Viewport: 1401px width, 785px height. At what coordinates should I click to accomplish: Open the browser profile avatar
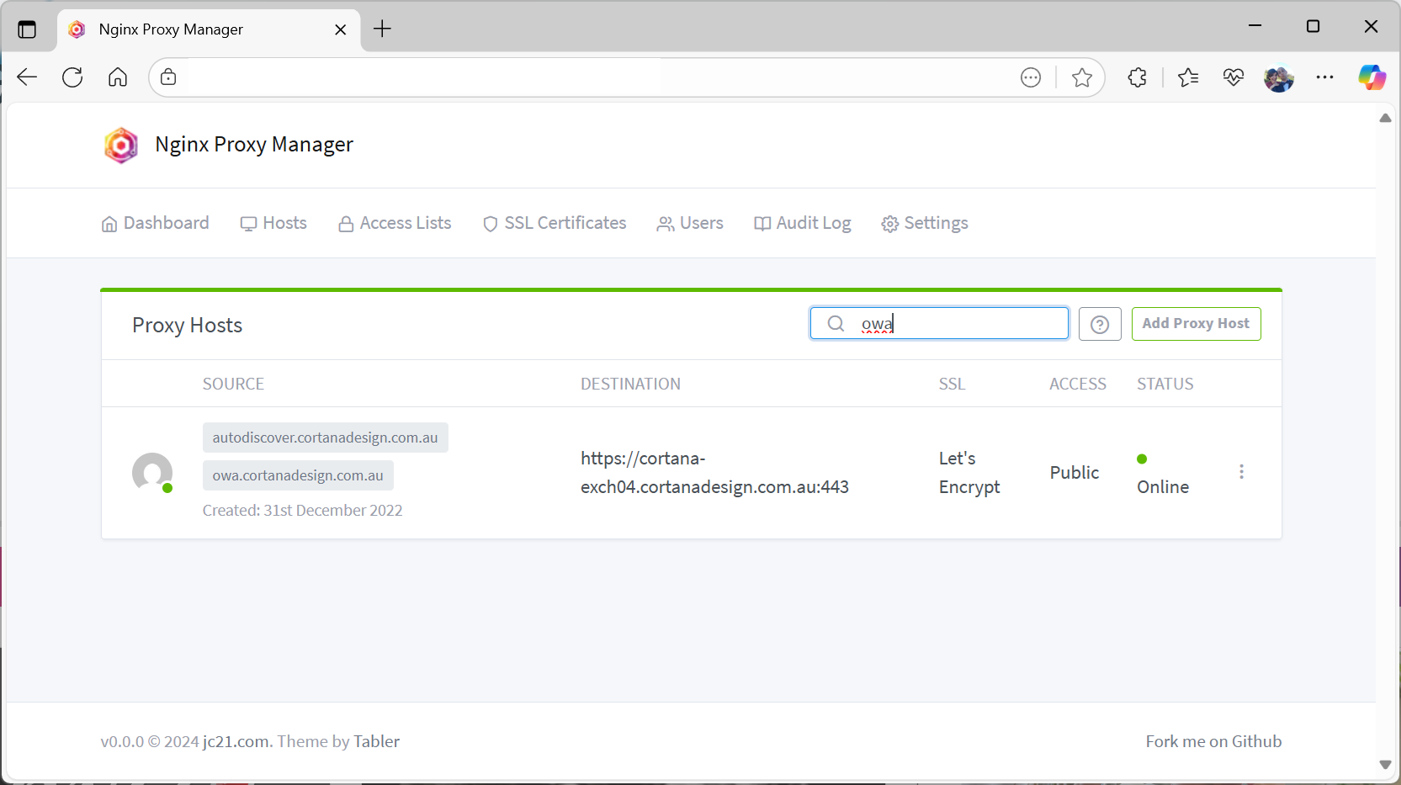(x=1279, y=78)
